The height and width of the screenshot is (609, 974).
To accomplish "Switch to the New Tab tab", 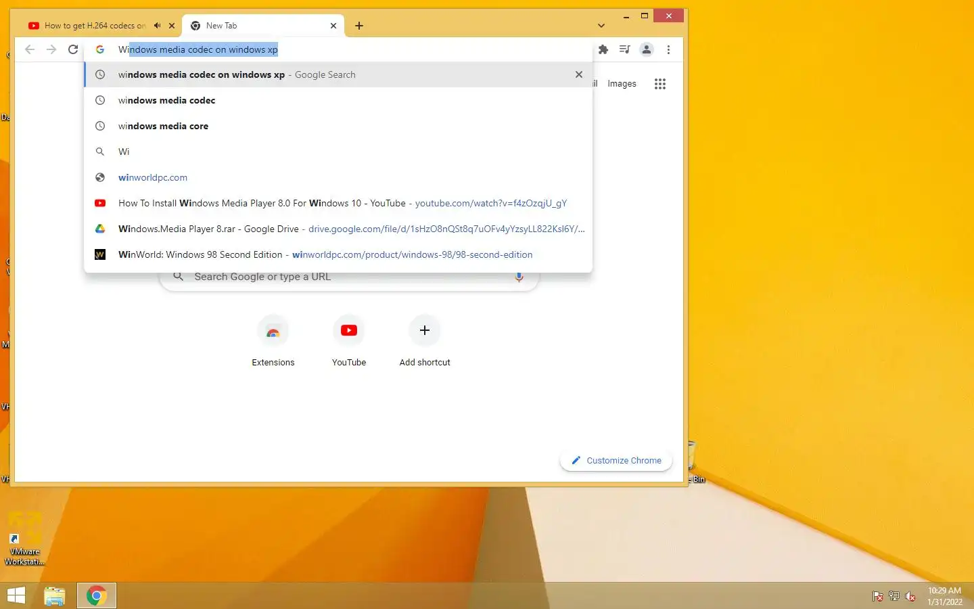I will (264, 26).
